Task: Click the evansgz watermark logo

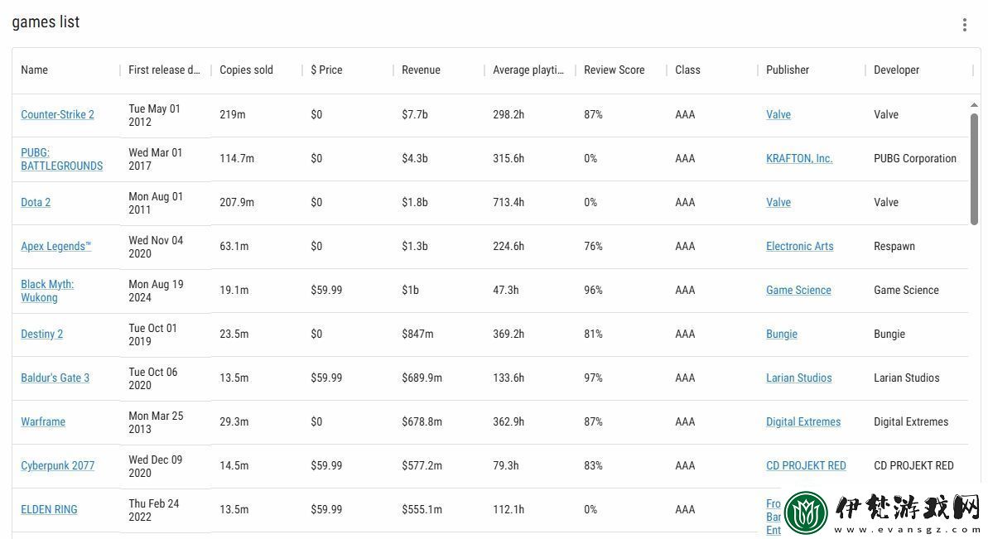Action: pos(882,512)
